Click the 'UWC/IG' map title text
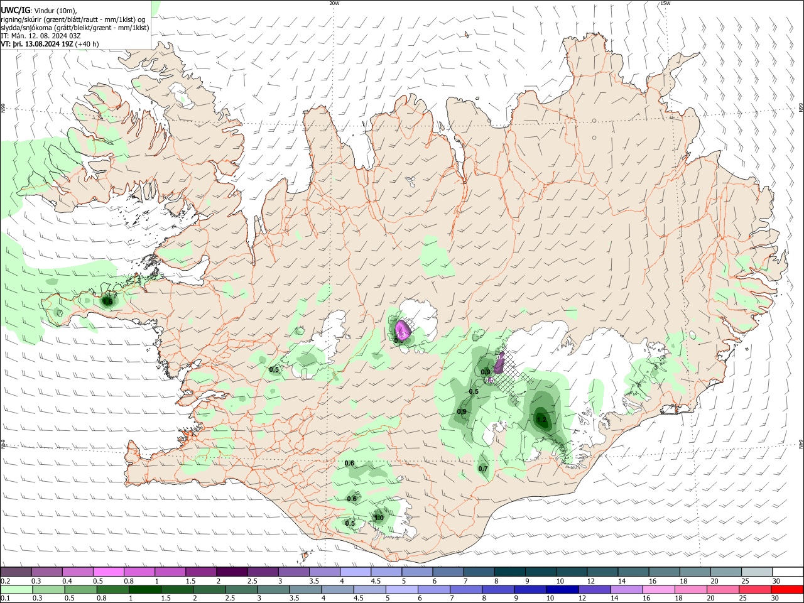The image size is (804, 603). pyautogui.click(x=15, y=11)
